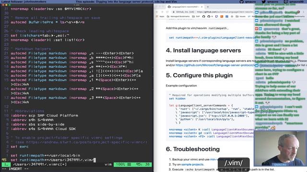This screenshot has height=172, width=307.
Task: Open the Apps bookmarks shortcut
Action: click(160, 17)
